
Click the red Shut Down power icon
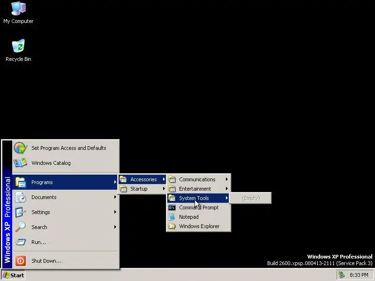21,261
